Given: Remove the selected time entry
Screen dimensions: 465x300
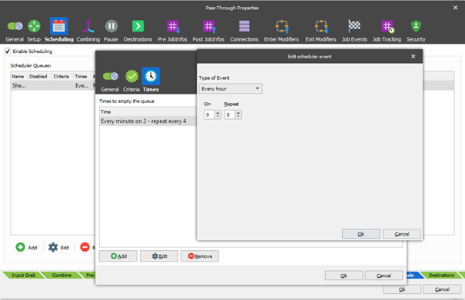Looking at the screenshot, I should pos(200,256).
